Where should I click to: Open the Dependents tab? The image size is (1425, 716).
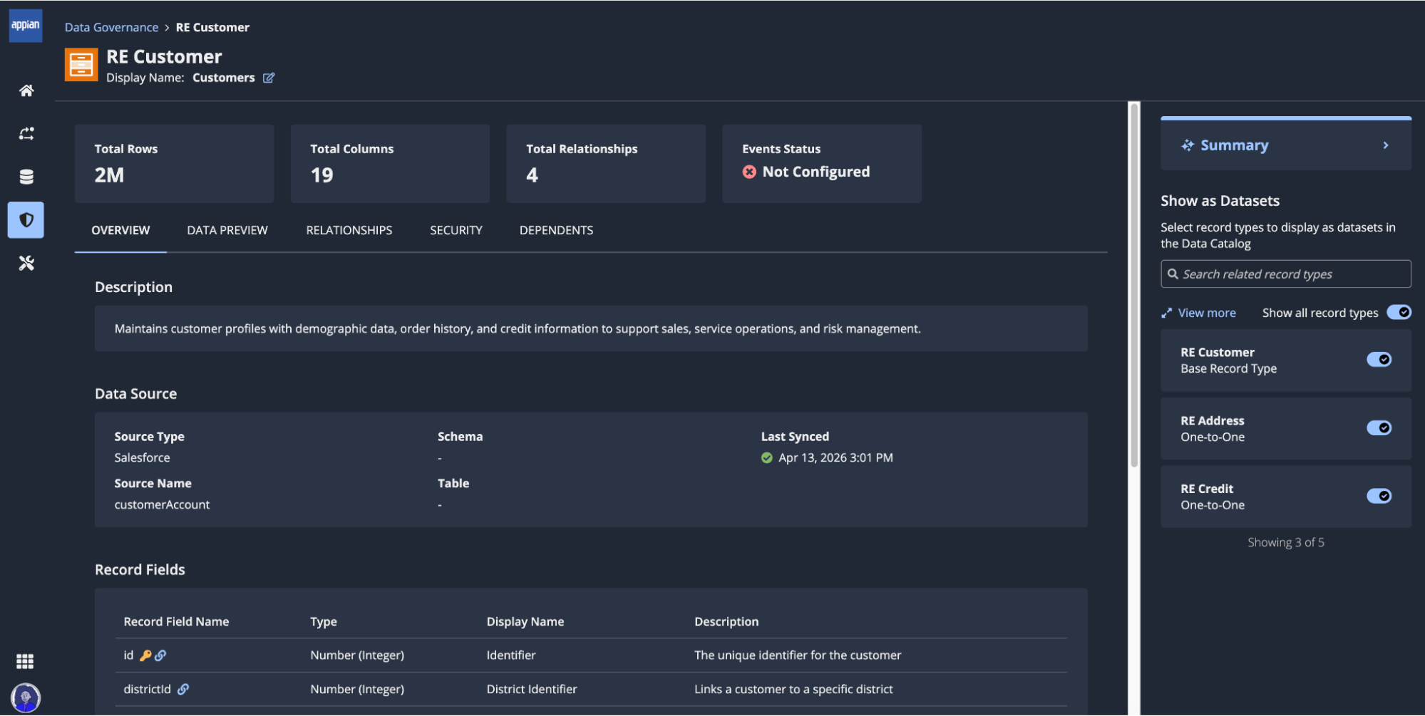(556, 230)
